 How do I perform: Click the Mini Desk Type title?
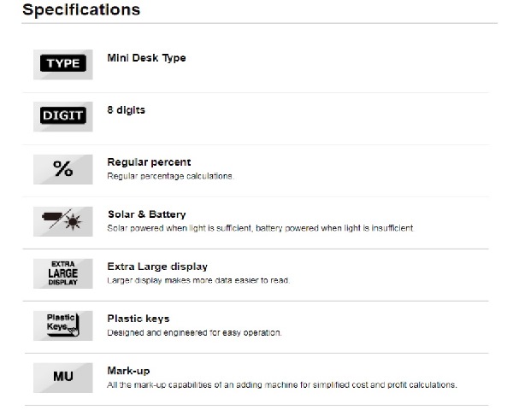pyautogui.click(x=146, y=58)
